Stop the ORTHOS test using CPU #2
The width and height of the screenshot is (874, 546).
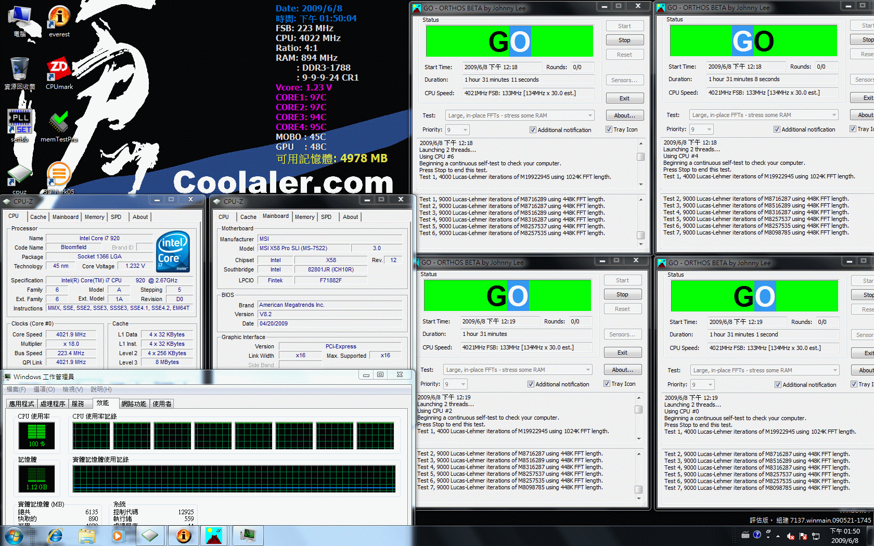coord(622,294)
